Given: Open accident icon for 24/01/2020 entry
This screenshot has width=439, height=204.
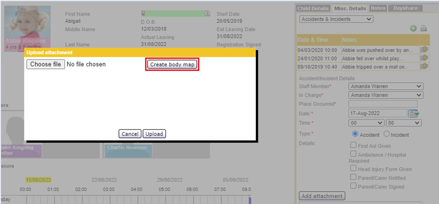Looking at the screenshot, I should [424, 58].
